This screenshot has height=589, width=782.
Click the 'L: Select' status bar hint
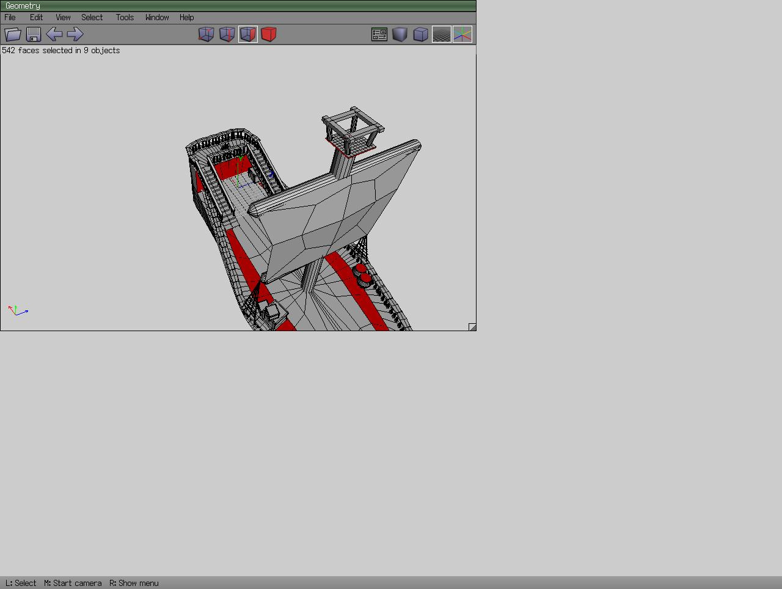pyautogui.click(x=21, y=584)
